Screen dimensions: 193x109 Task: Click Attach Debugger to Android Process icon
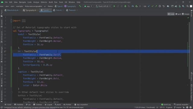point(136,6)
